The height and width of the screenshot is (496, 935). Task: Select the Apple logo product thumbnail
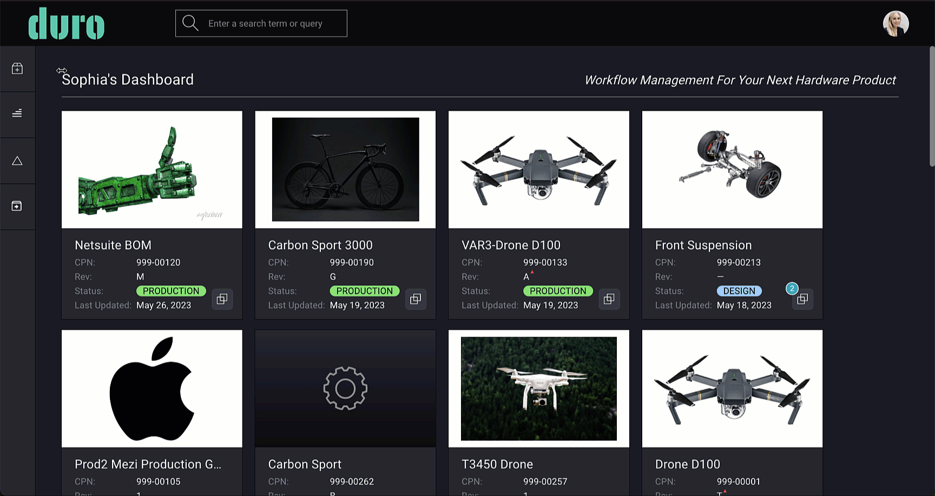point(152,388)
